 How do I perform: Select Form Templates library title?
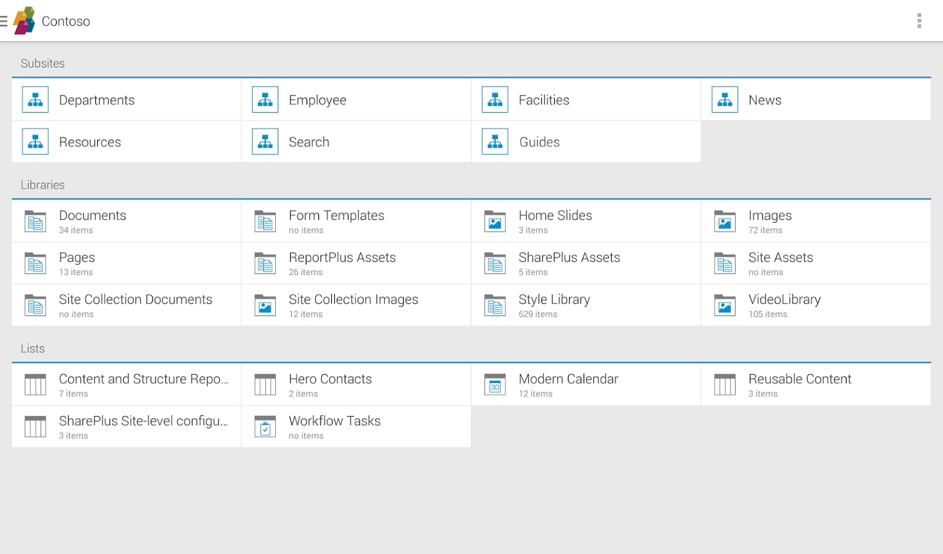tap(337, 215)
